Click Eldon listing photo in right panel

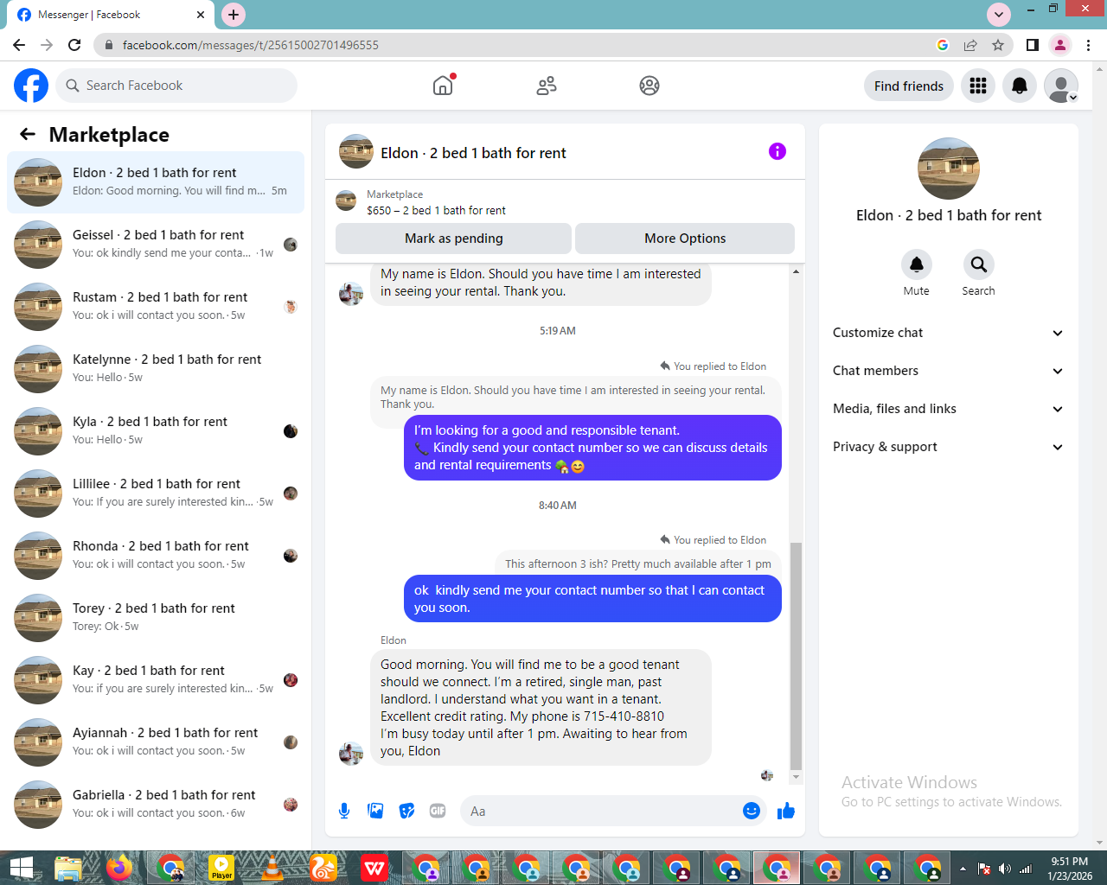pyautogui.click(x=949, y=169)
